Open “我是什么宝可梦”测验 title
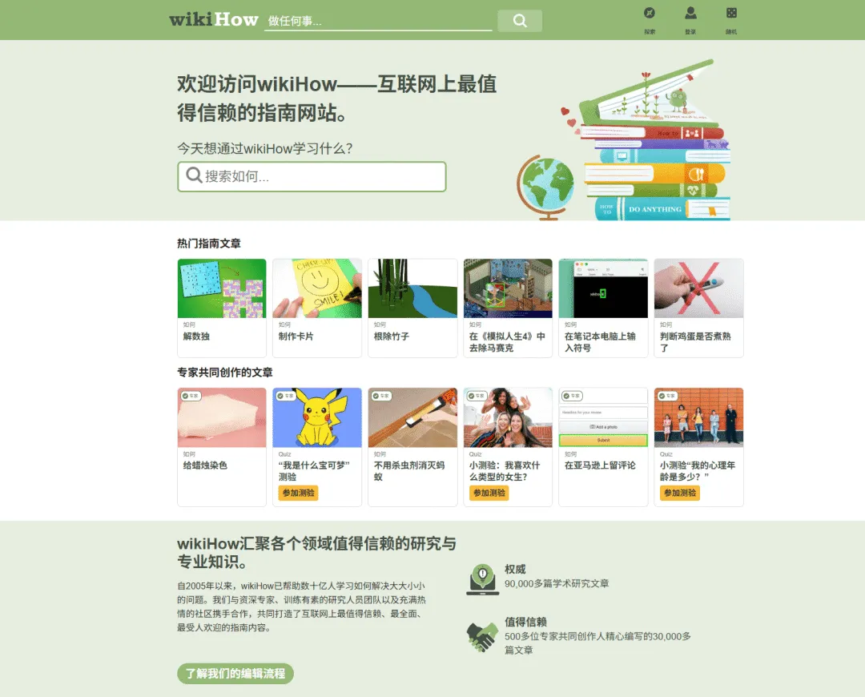Image resolution: width=865 pixels, height=697 pixels. point(314,471)
